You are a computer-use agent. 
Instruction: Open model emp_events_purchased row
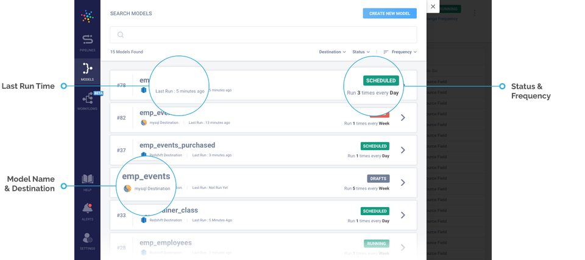177,145
